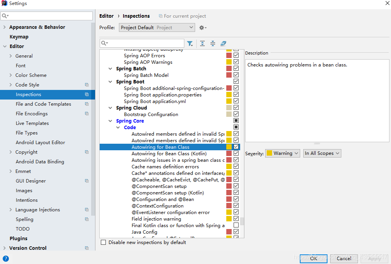Open the profile gear settings menu

203,28
